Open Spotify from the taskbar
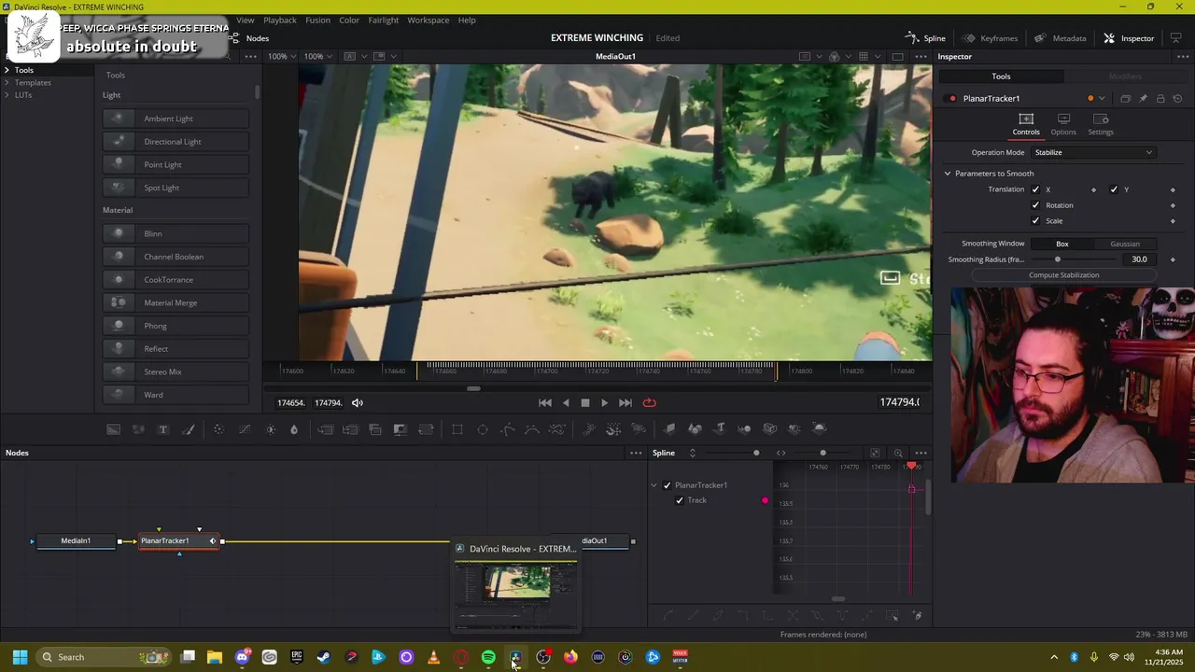This screenshot has height=672, width=1195. [x=488, y=657]
